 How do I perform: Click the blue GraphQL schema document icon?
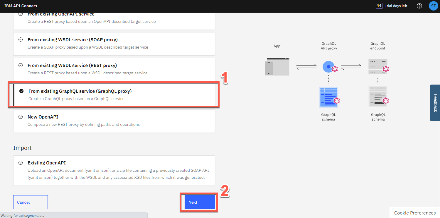coord(328,97)
